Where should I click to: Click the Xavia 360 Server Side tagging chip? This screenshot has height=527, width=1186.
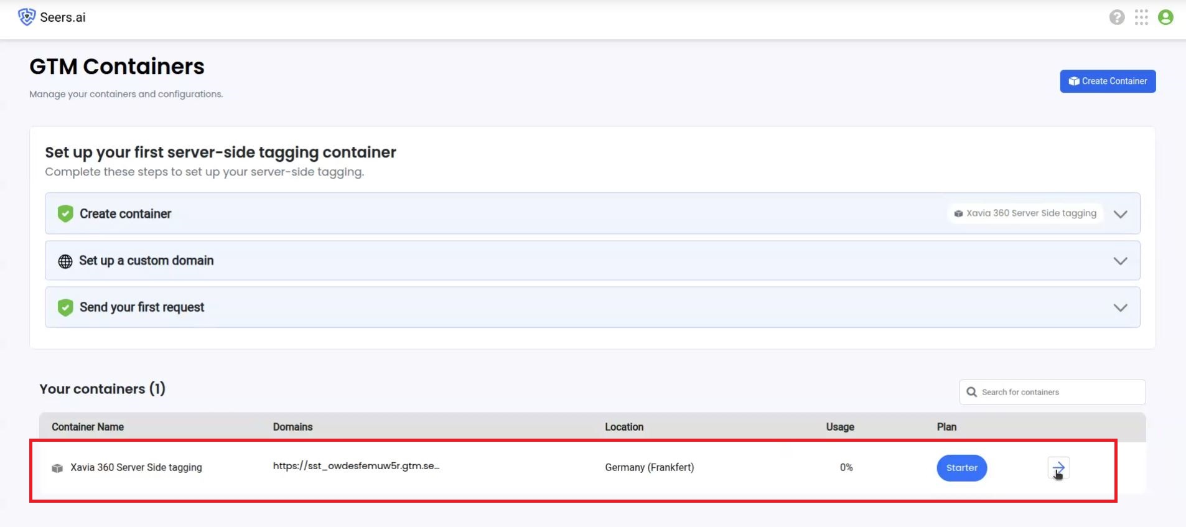pyautogui.click(x=1025, y=213)
